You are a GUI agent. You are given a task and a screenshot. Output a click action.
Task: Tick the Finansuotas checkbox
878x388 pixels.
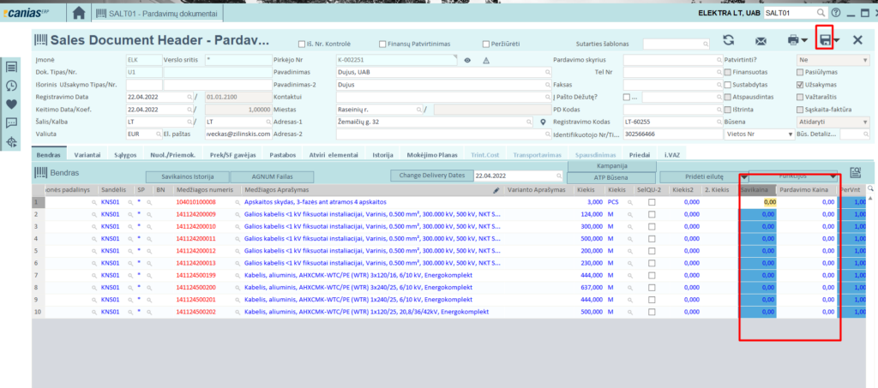[728, 73]
